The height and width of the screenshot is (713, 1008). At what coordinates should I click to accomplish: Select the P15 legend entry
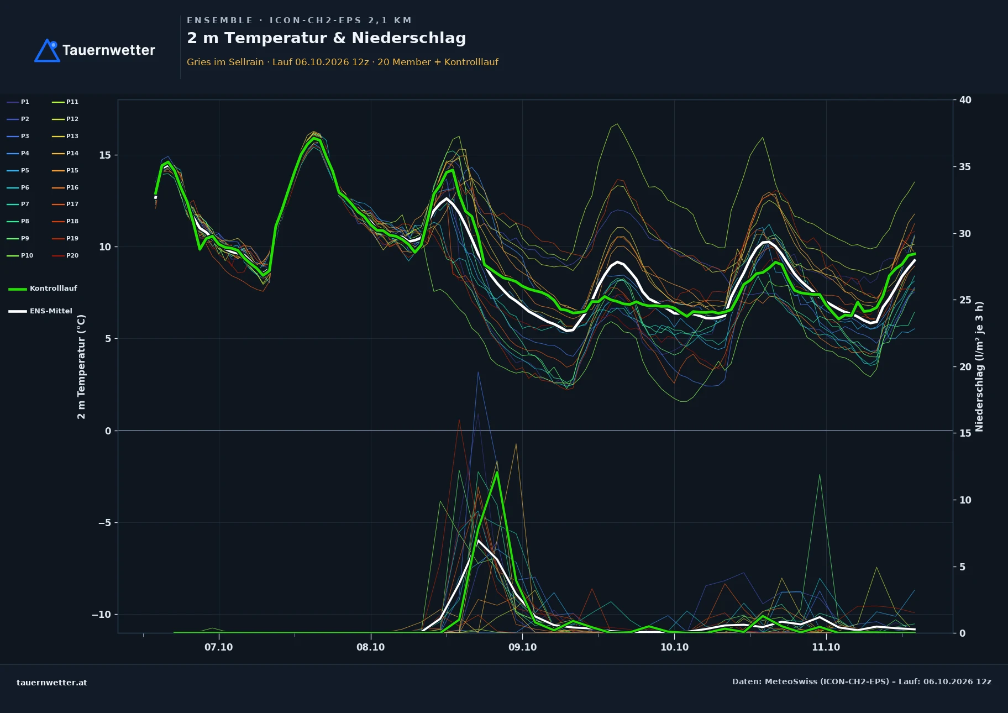pyautogui.click(x=65, y=170)
